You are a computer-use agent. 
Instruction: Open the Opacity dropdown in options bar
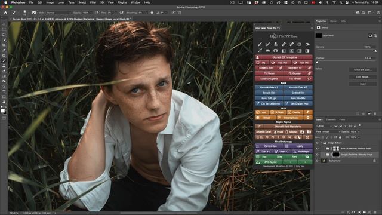(x=91, y=13)
